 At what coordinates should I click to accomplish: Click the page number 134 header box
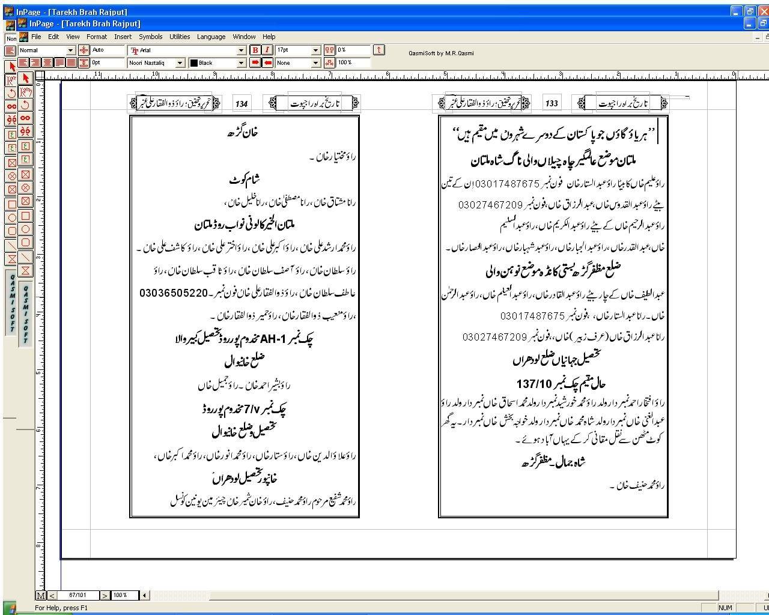242,103
